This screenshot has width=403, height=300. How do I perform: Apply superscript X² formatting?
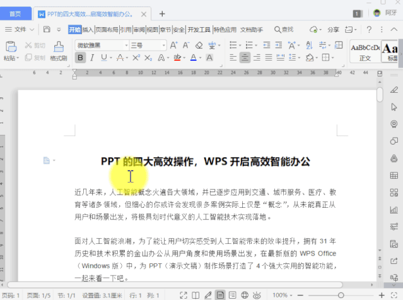tap(136, 57)
